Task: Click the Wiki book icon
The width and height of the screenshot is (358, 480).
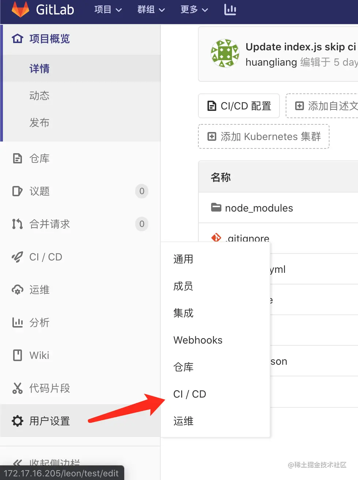Action: pos(17,355)
